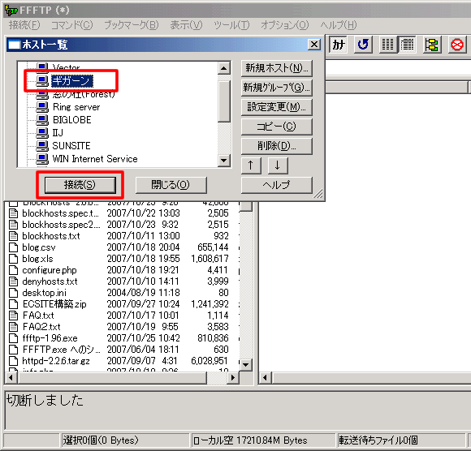This screenshot has width=471, height=451.
Task: Switch to details view toolbar icon
Action: (407, 45)
